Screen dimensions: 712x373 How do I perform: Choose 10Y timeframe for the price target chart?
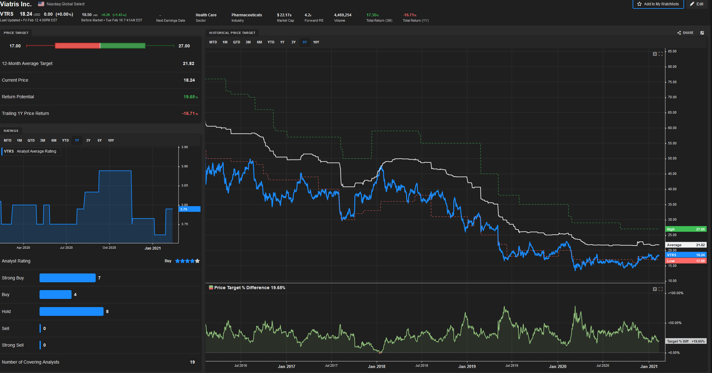[316, 42]
